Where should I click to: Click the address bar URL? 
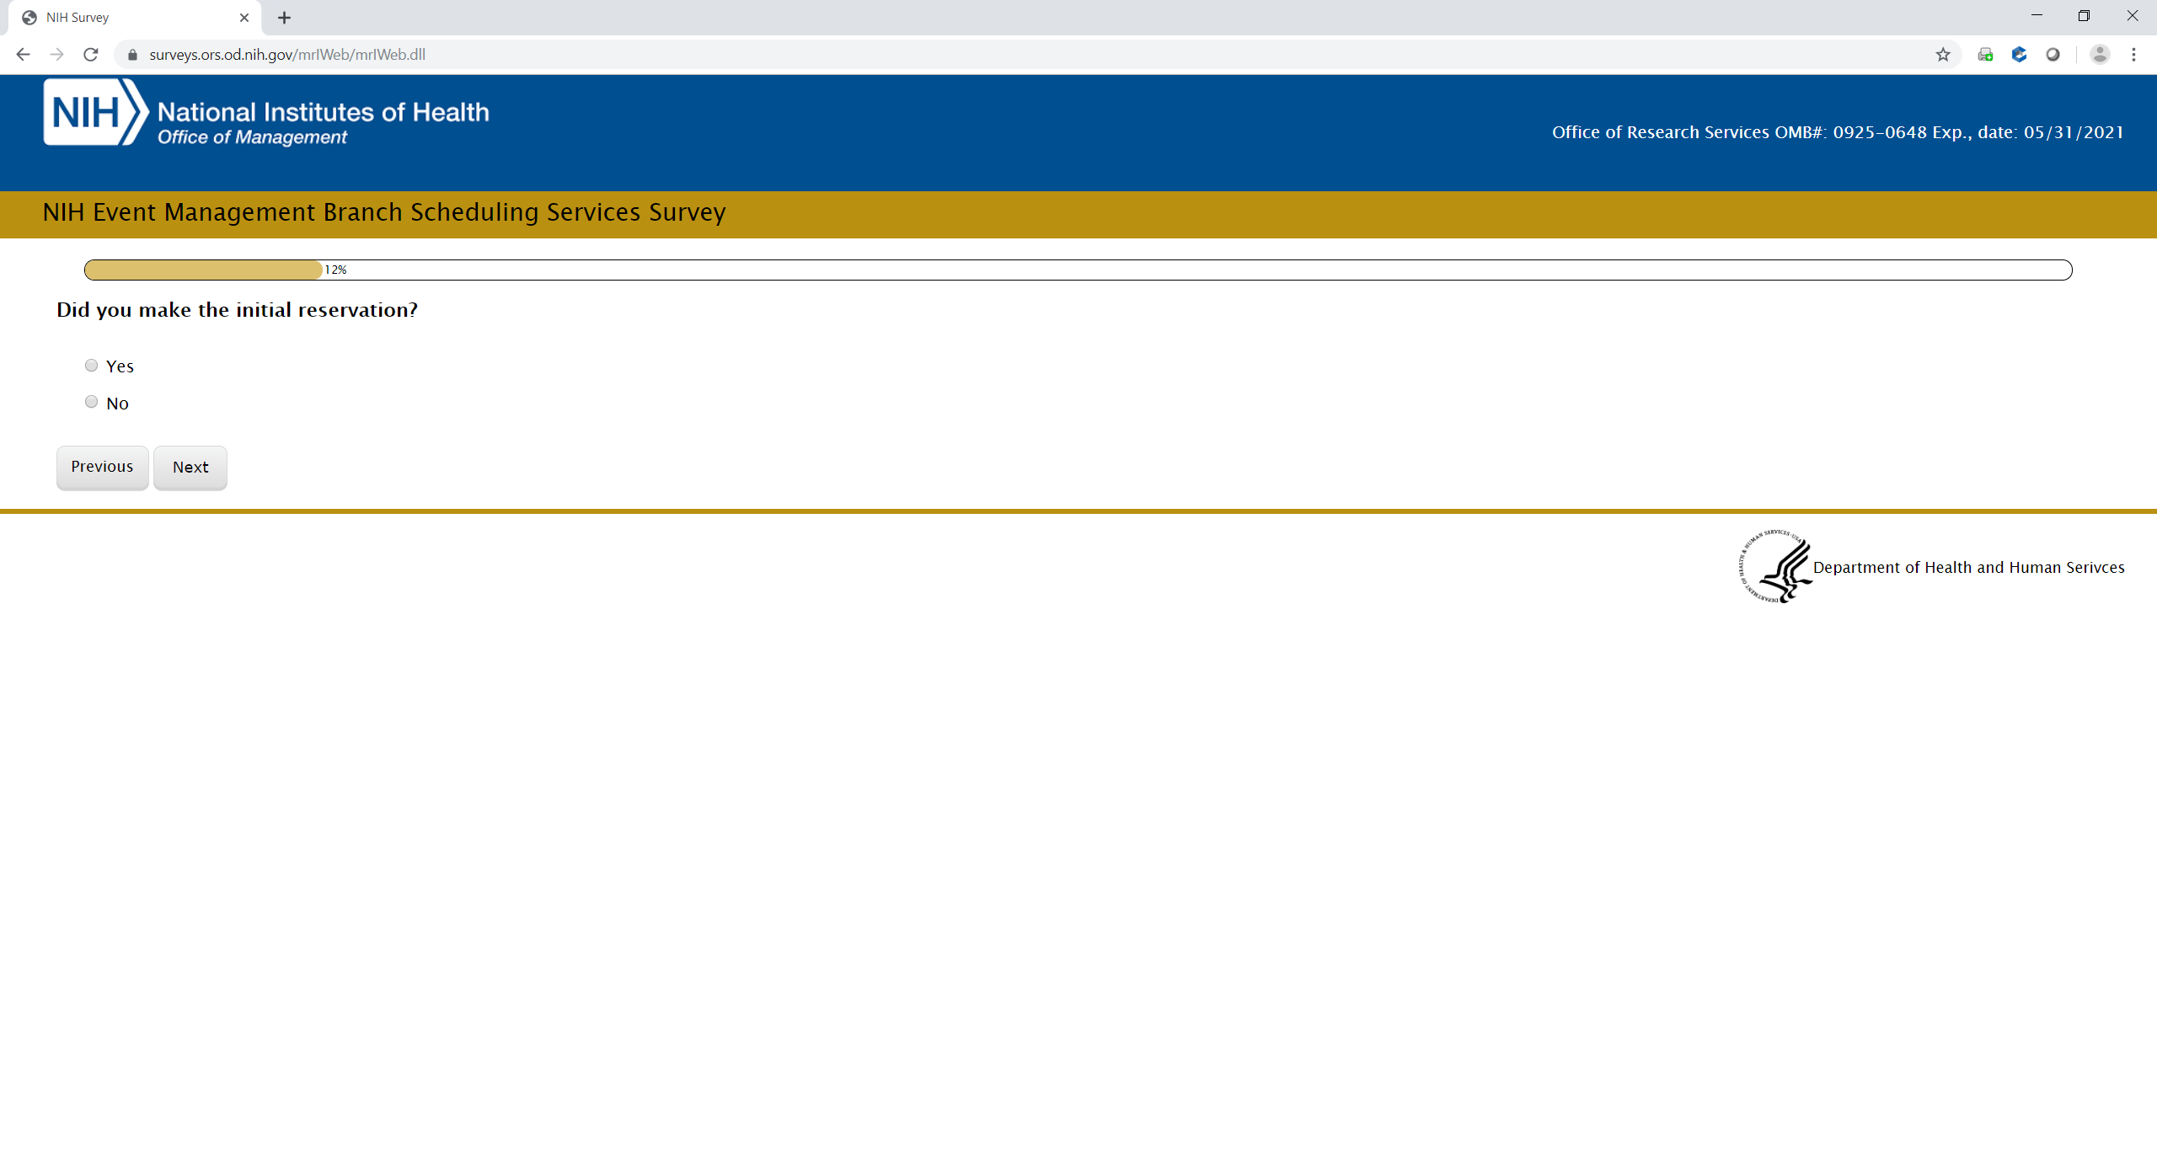point(286,55)
